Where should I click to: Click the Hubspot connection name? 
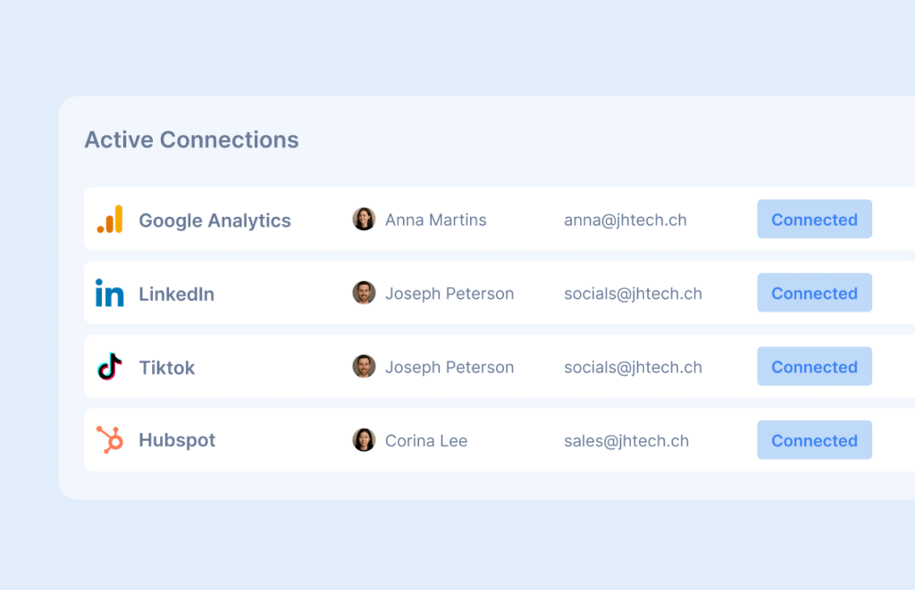coord(177,441)
